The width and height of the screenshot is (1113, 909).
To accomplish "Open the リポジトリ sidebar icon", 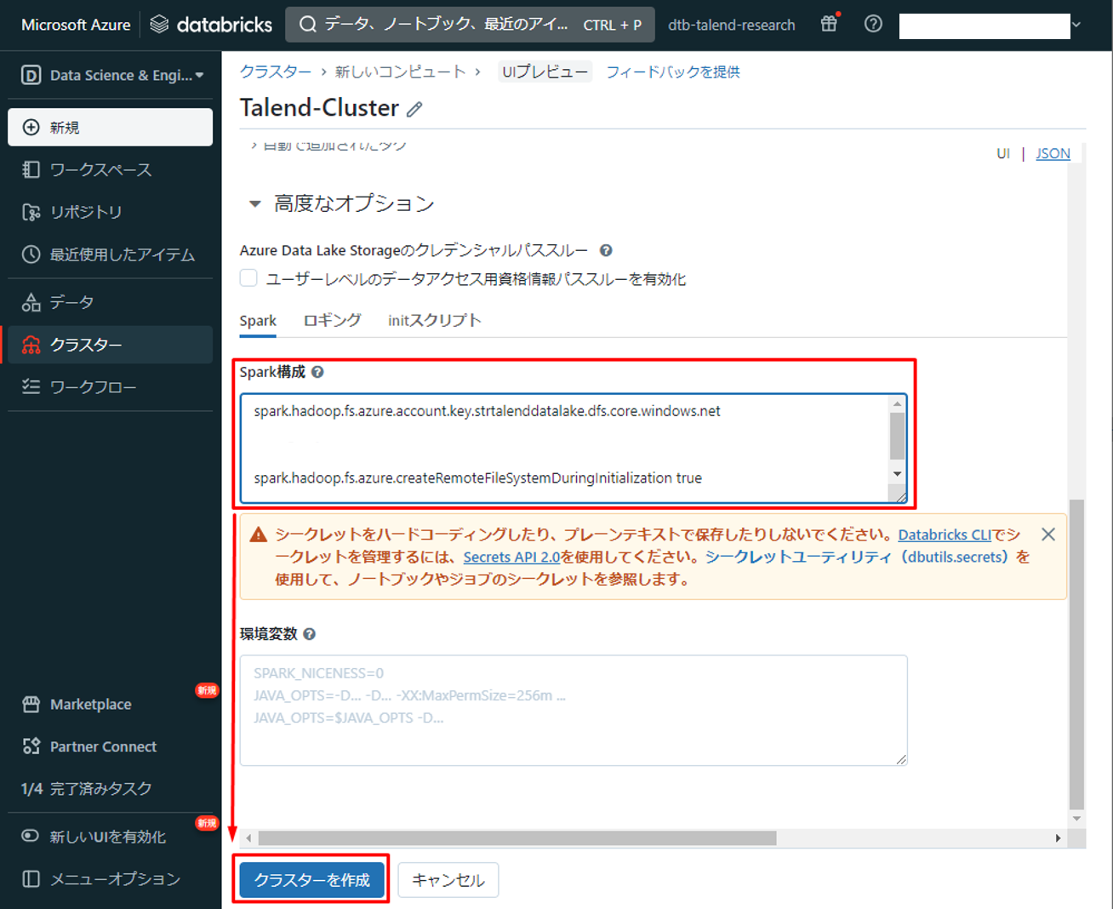I will 31,212.
